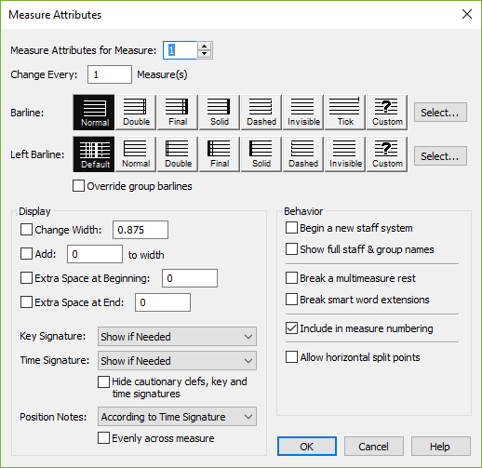The width and height of the screenshot is (482, 468).
Task: Open Help for Measure Attributes
Action: click(x=441, y=447)
